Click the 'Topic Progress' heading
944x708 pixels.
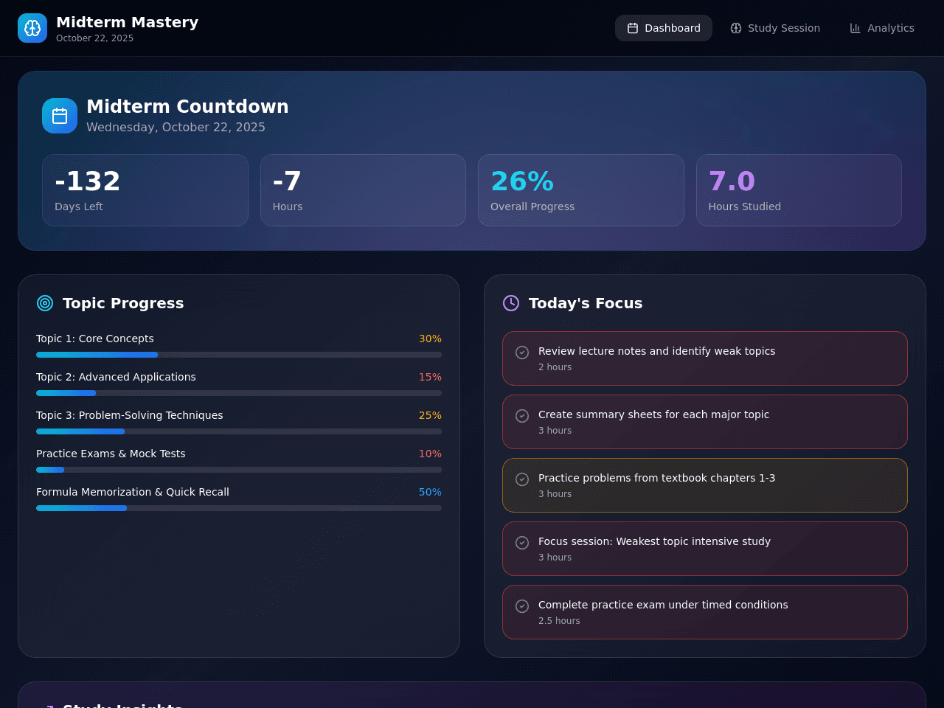(x=123, y=303)
